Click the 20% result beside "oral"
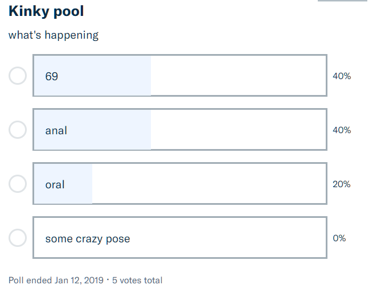 click(342, 184)
